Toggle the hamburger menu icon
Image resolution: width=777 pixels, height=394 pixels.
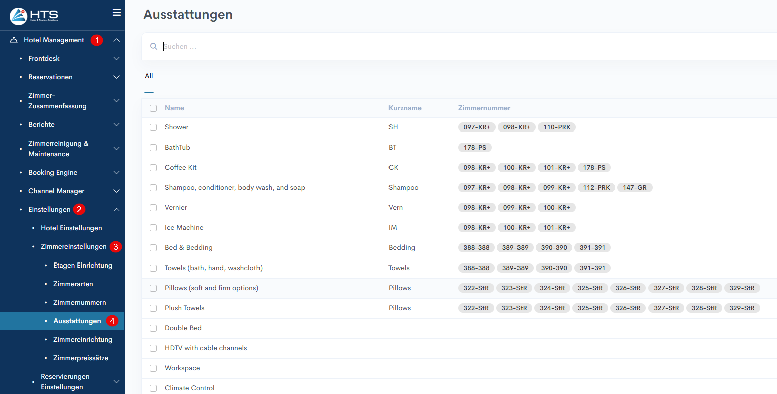point(117,12)
